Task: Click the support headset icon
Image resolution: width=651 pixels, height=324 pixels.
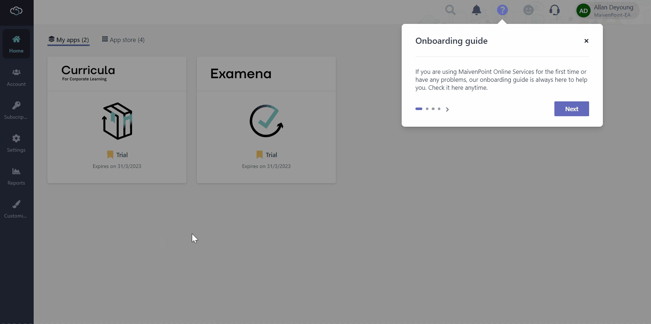Action: click(x=554, y=10)
